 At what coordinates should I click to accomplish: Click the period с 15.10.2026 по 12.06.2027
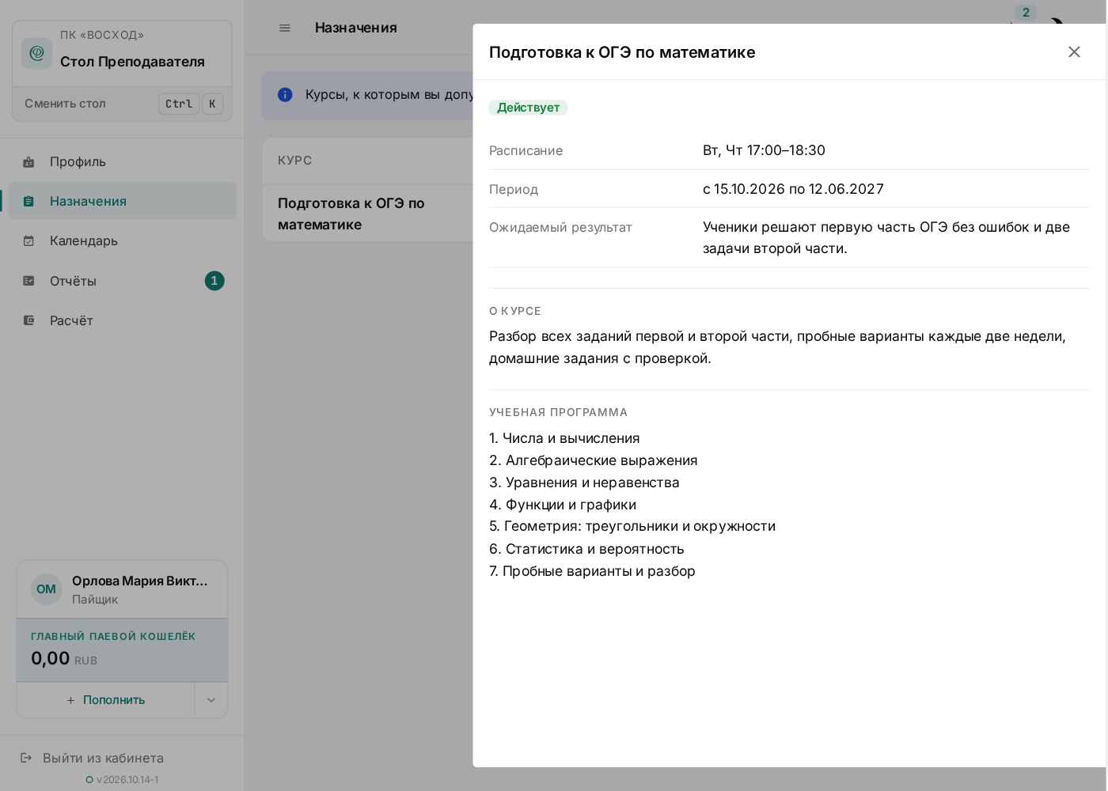[793, 189]
